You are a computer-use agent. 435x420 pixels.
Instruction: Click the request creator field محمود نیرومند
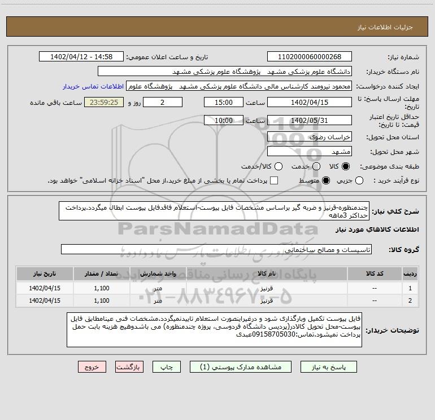pos(239,86)
